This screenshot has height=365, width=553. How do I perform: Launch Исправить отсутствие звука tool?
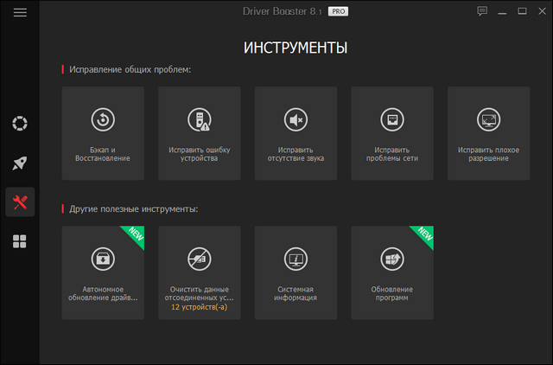pyautogui.click(x=296, y=133)
